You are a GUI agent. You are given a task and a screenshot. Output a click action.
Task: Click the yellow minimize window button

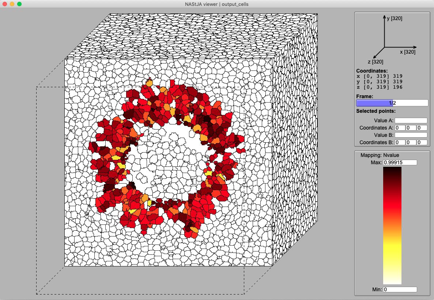[x=12, y=4]
